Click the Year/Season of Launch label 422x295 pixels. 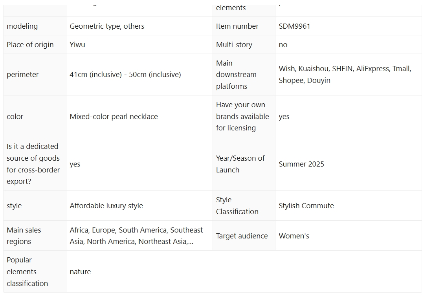click(240, 164)
